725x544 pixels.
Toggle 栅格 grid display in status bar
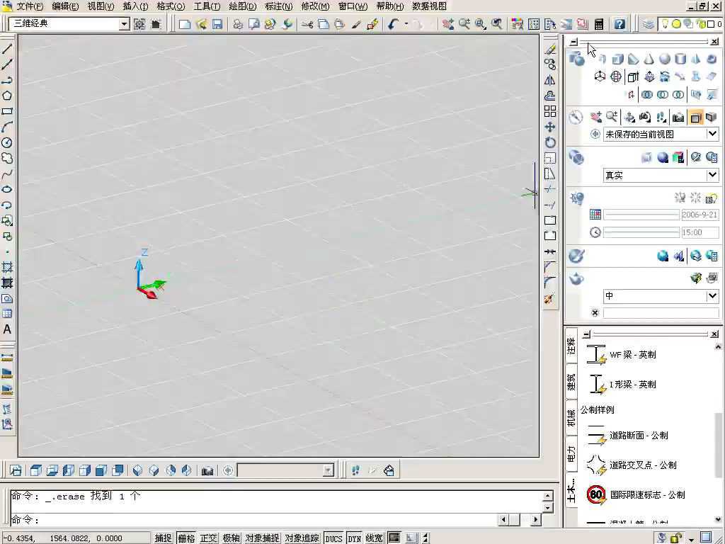pos(186,538)
